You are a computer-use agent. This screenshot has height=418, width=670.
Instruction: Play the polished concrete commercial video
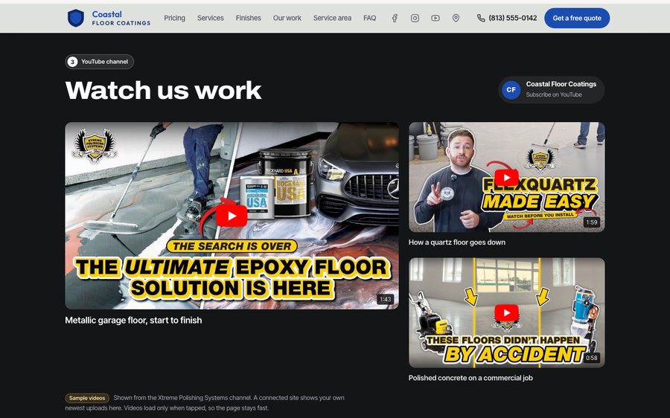(506, 313)
